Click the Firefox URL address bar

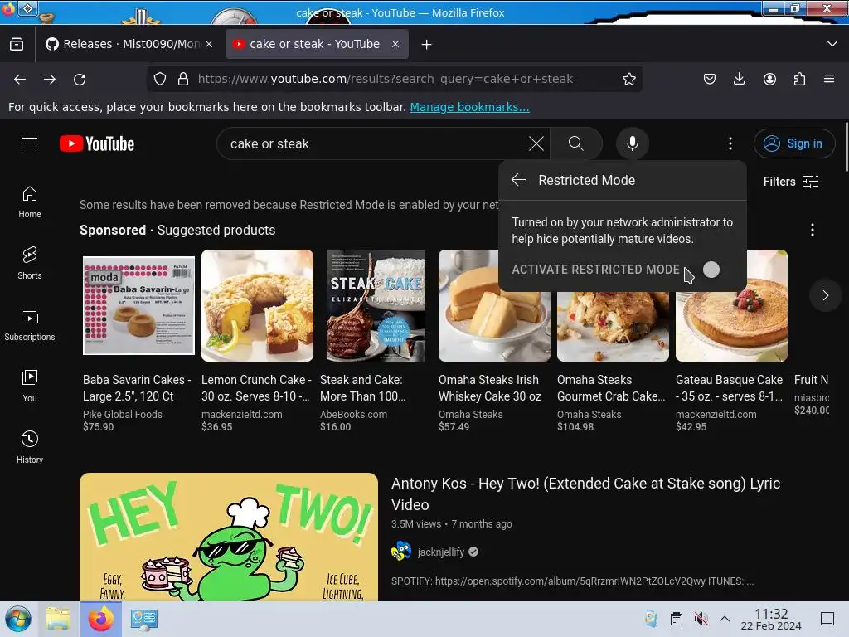click(385, 79)
